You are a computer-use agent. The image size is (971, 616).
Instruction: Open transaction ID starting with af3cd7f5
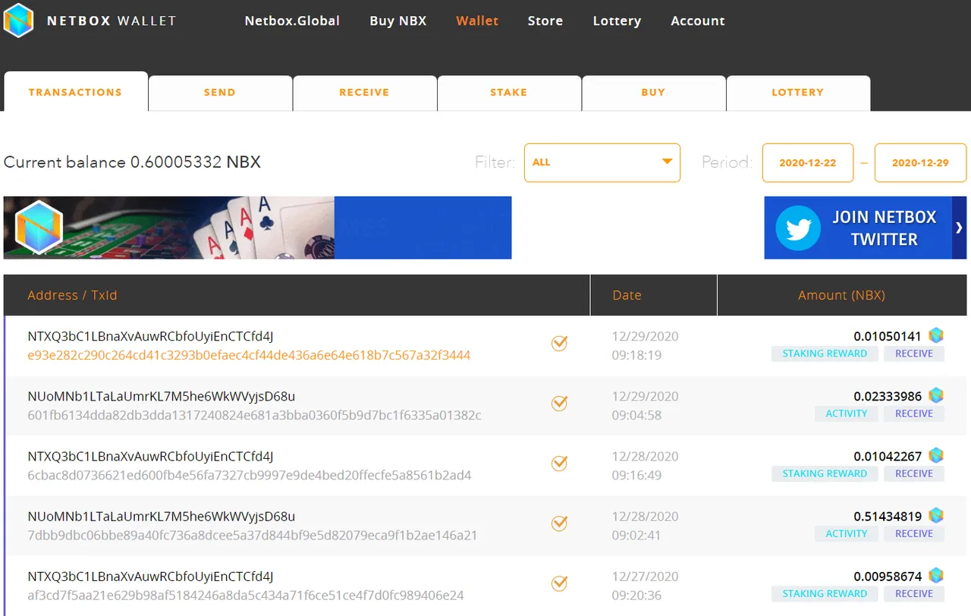[x=246, y=596]
